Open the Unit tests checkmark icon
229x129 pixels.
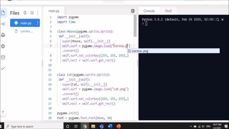point(3,68)
